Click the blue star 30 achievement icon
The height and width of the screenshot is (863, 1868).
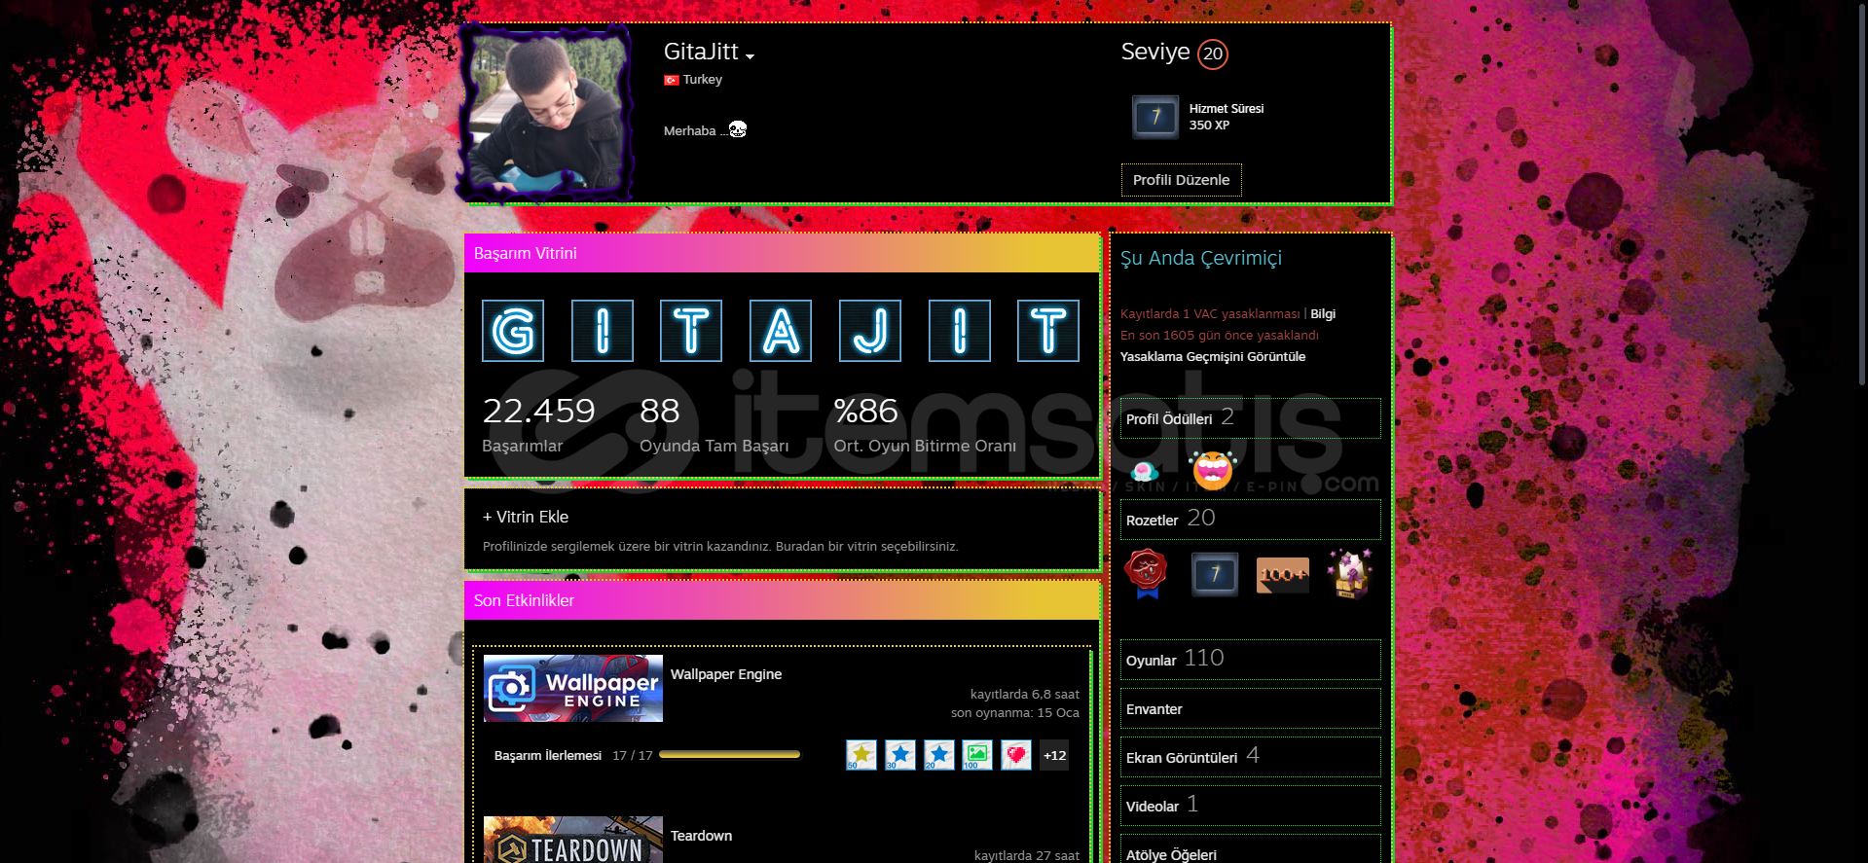click(900, 755)
